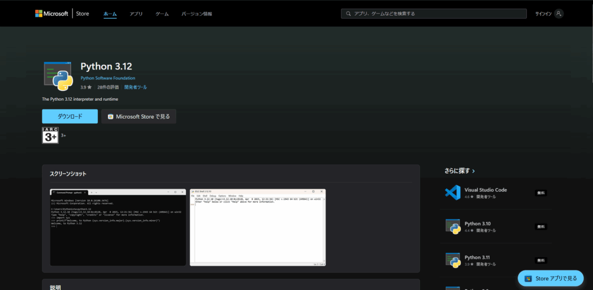Open the Visual Studio Code title

[486, 190]
